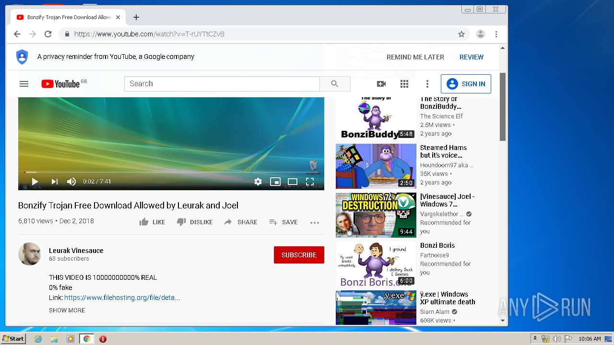This screenshot has width=614, height=345.
Task: Open the title 'ÿ.exe | Windows XP ultimate death'
Action: [448, 298]
